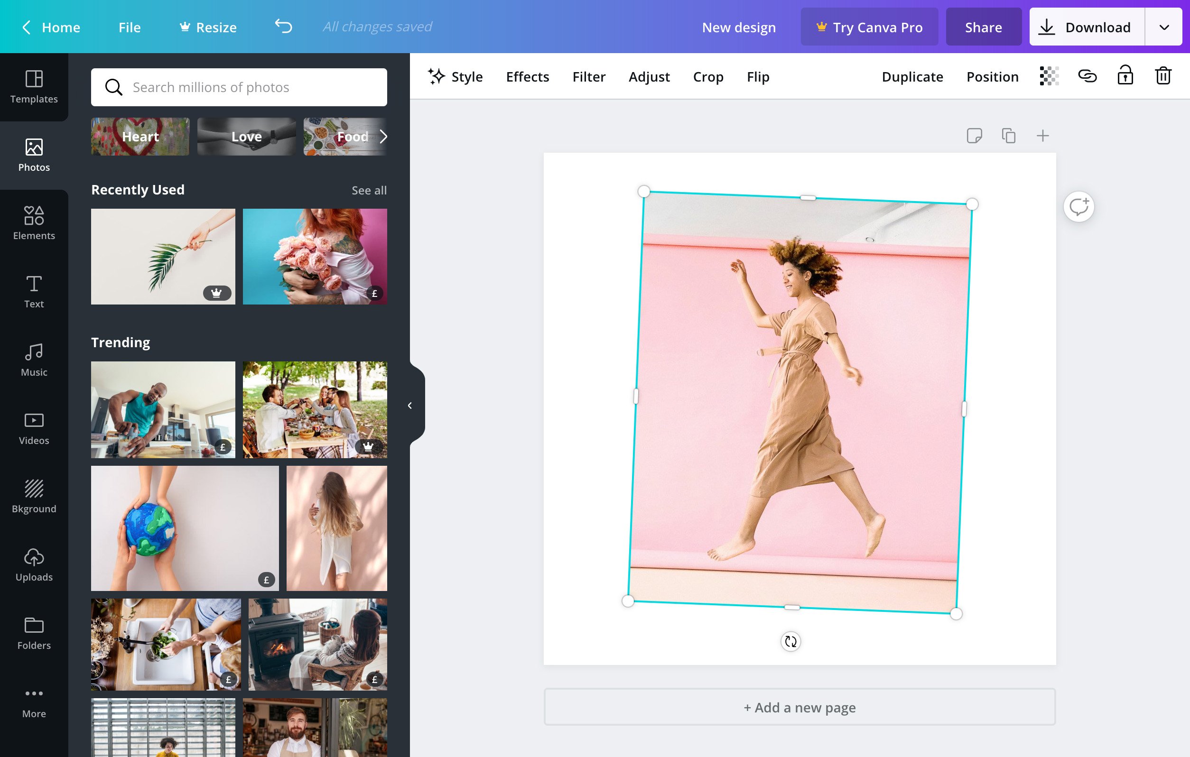Select the Crop tool

click(708, 76)
